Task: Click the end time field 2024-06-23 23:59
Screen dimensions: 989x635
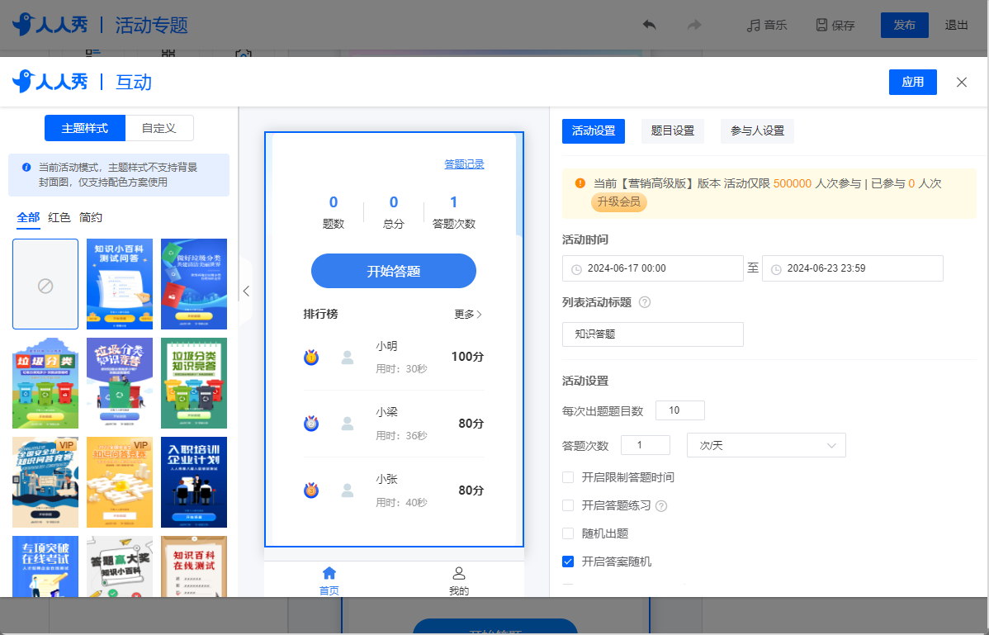Action: pyautogui.click(x=853, y=268)
